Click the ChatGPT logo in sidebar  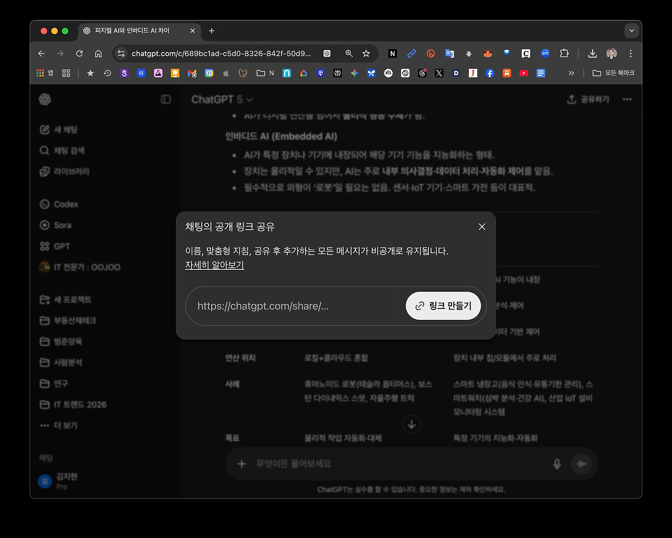pyautogui.click(x=45, y=99)
